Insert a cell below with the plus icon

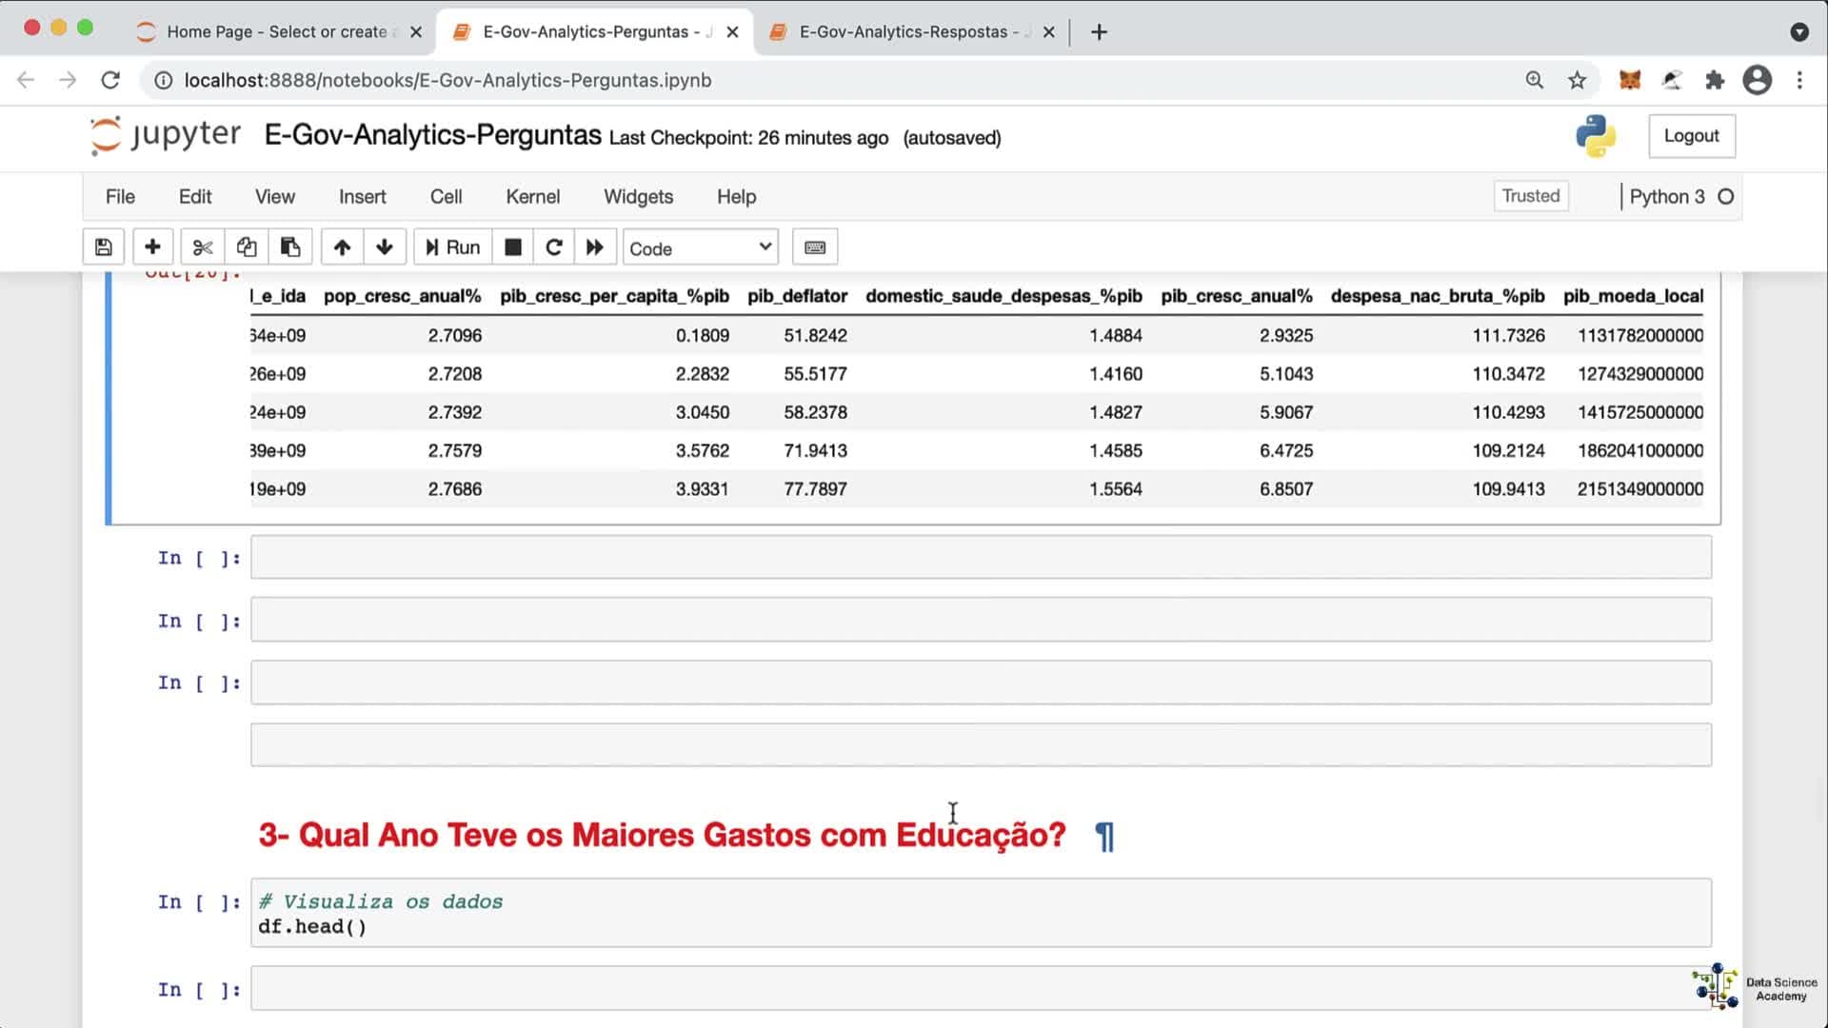pyautogui.click(x=152, y=247)
